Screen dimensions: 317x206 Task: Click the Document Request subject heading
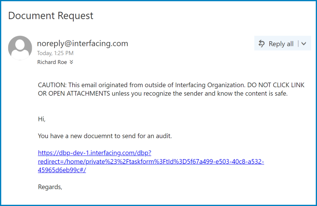(x=51, y=16)
